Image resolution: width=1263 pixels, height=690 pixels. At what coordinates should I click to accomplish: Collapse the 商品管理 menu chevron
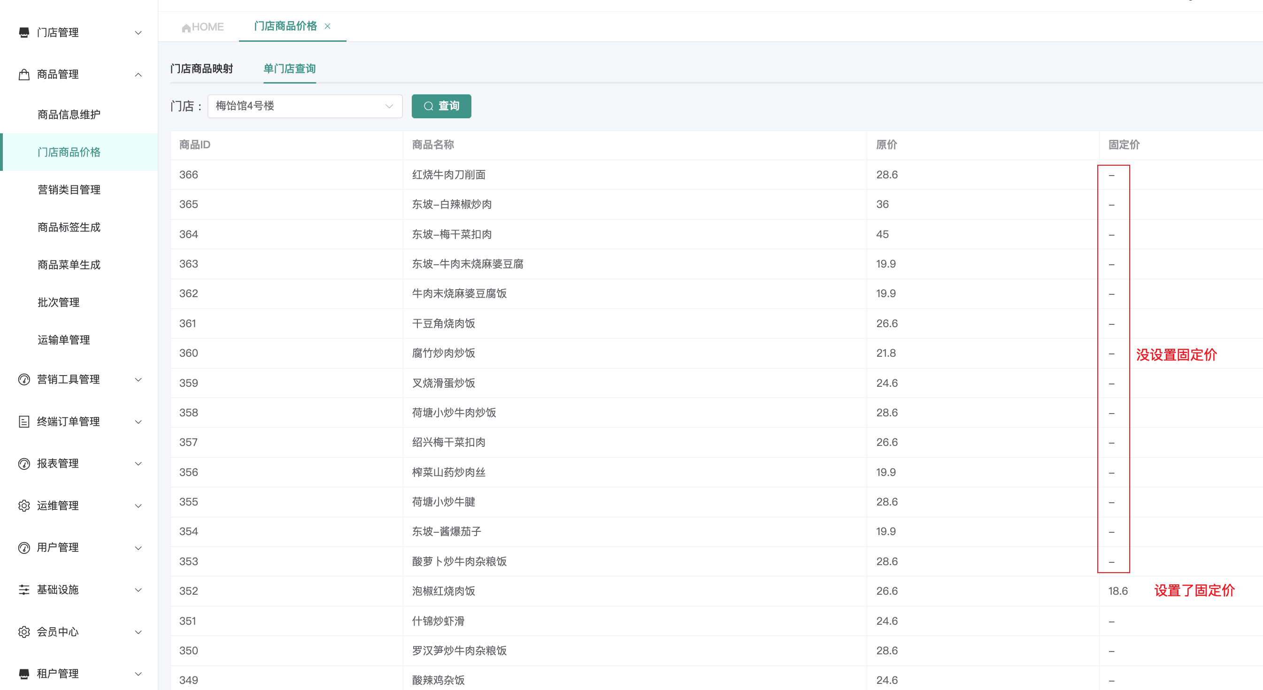pos(138,75)
